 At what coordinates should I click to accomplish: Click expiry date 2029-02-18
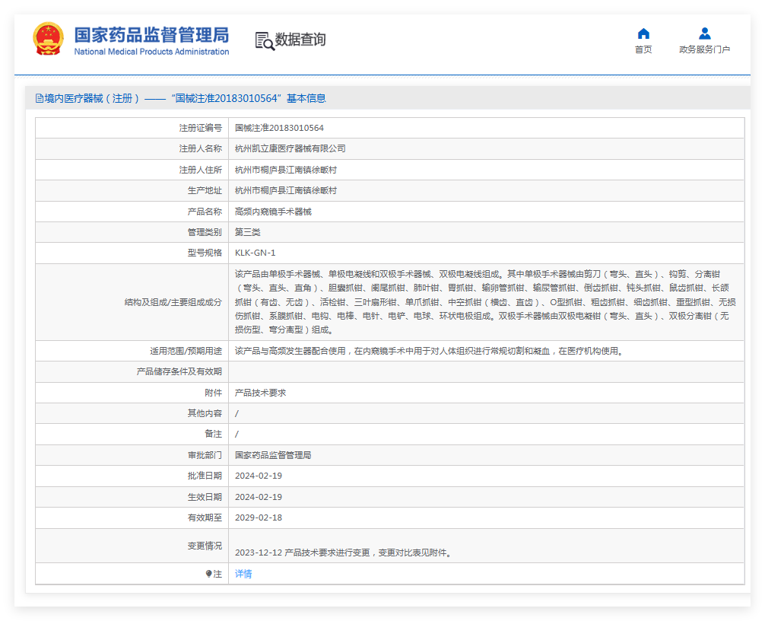[x=259, y=517]
